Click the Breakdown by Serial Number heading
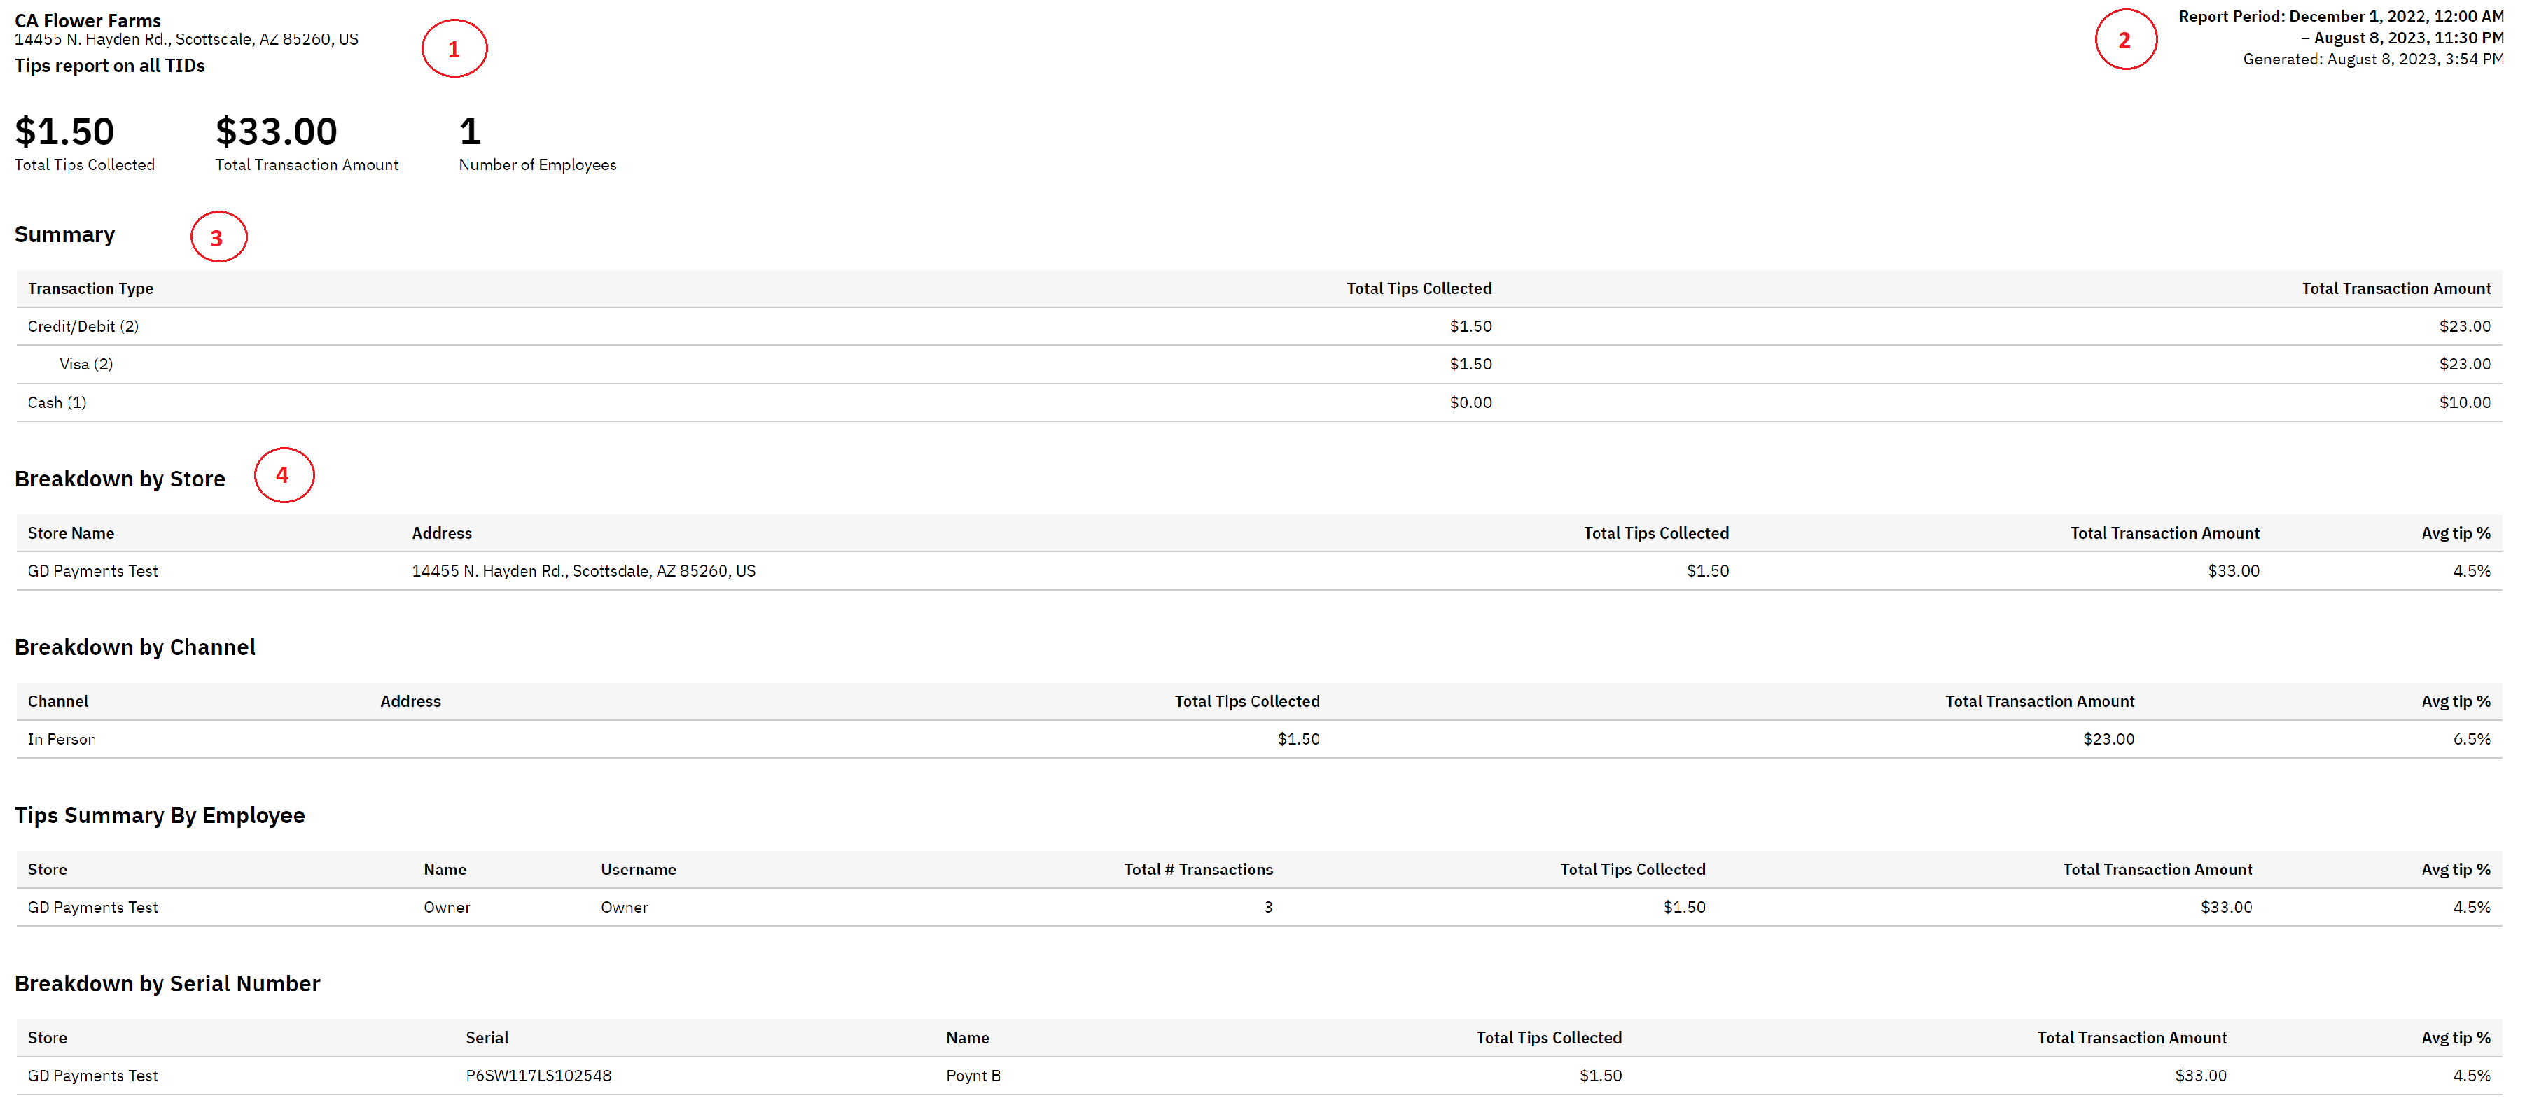 point(167,984)
